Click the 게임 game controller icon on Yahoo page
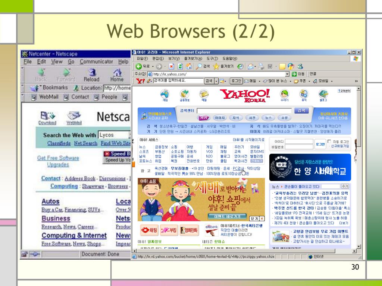 pyautogui.click(x=165, y=94)
